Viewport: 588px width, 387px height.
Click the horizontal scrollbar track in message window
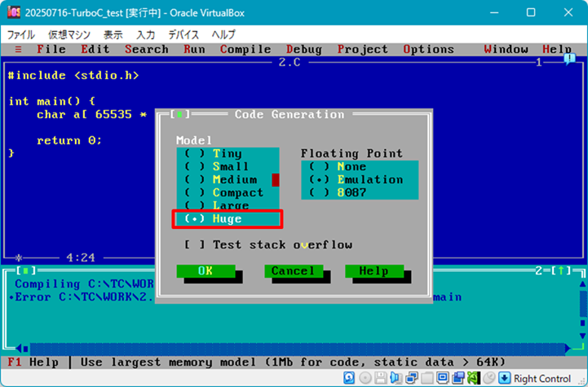[298, 349]
